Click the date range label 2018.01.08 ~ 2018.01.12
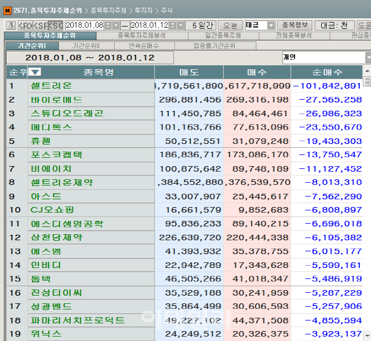The height and width of the screenshot is (341, 371). (90, 58)
